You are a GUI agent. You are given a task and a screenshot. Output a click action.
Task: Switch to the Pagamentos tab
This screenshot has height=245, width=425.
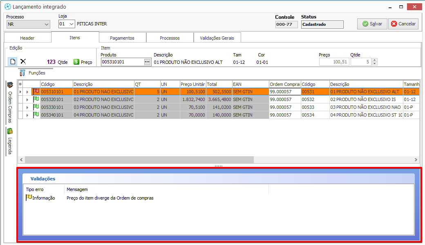(x=122, y=38)
